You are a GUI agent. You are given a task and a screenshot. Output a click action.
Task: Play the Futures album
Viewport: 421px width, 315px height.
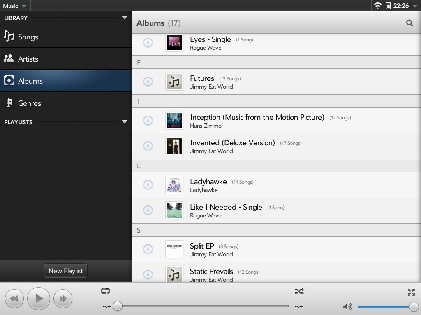[x=148, y=82]
